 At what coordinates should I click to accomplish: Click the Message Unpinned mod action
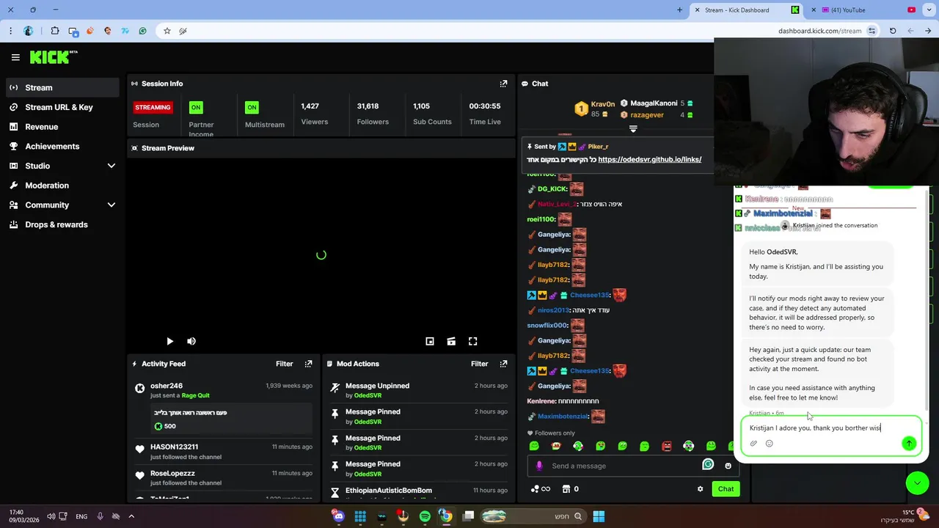click(x=377, y=386)
